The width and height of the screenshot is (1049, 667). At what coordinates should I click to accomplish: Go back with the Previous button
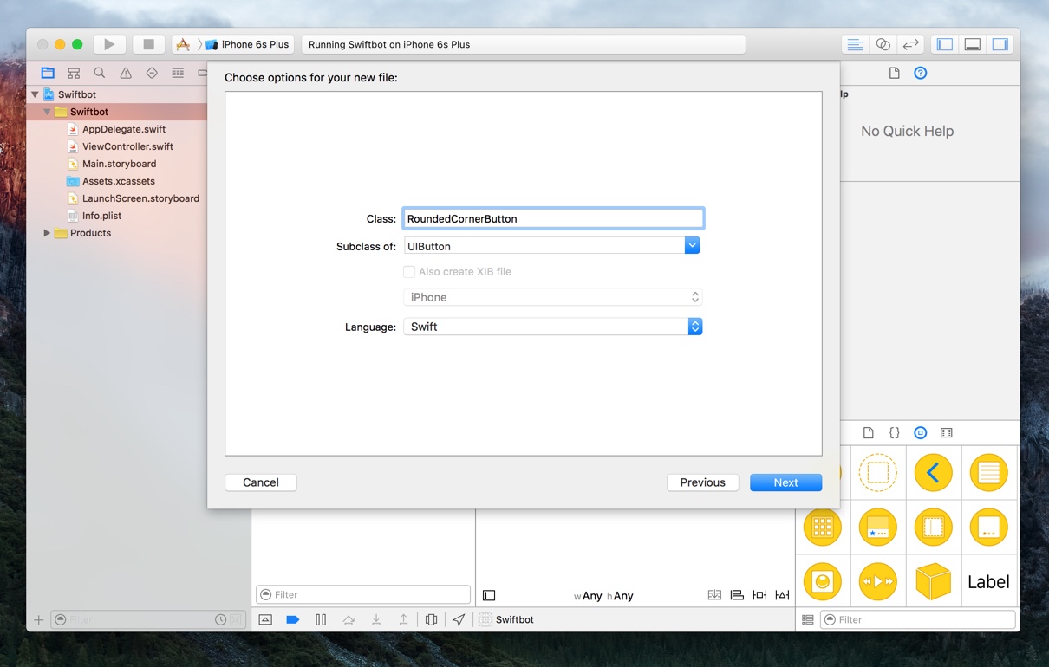702,482
